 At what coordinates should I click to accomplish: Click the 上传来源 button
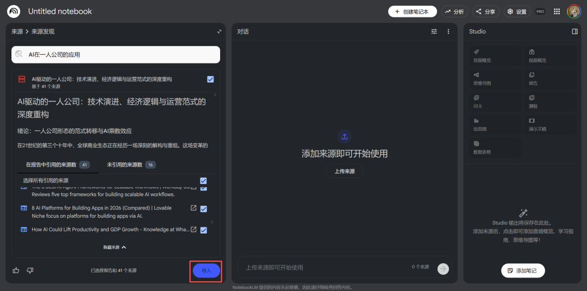click(x=345, y=171)
